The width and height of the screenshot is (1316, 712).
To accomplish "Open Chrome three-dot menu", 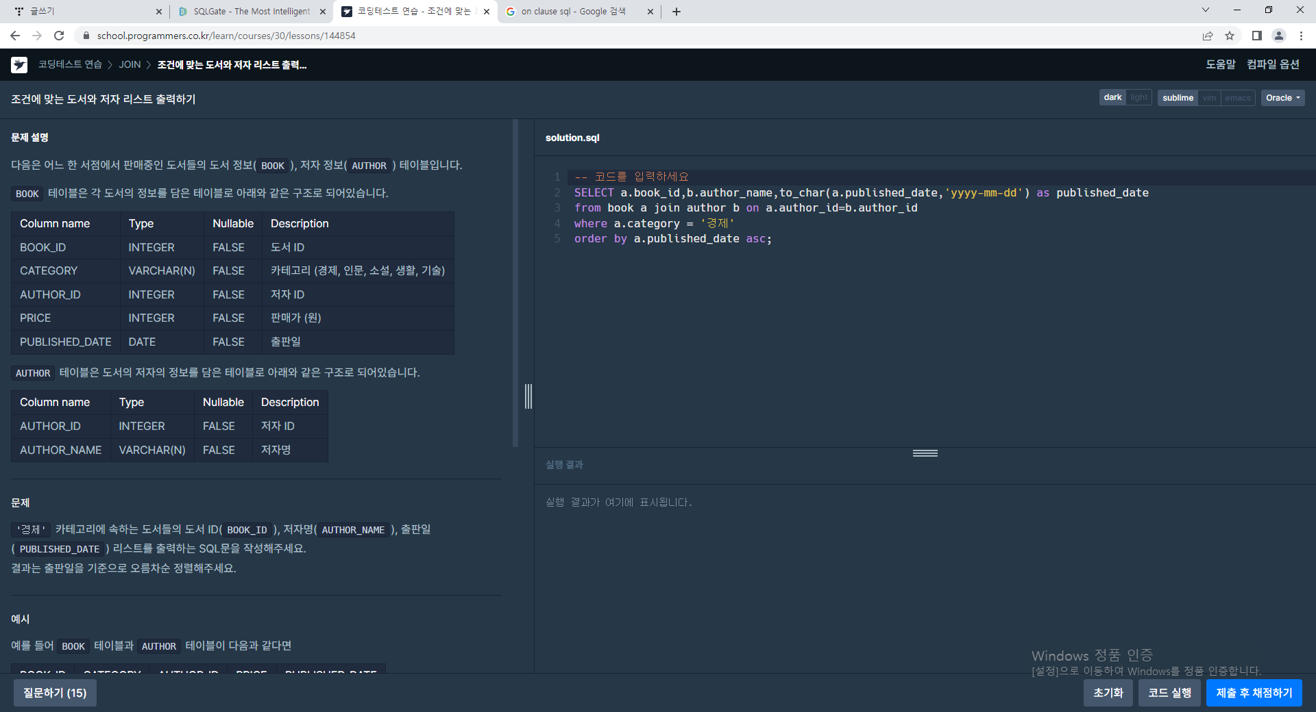I will click(1301, 36).
